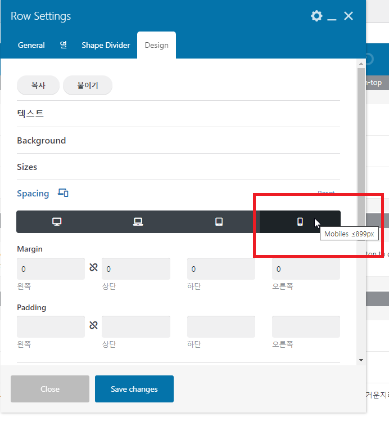Select the laptop breakpoint icon
Image resolution: width=389 pixels, height=430 pixels.
click(x=138, y=222)
